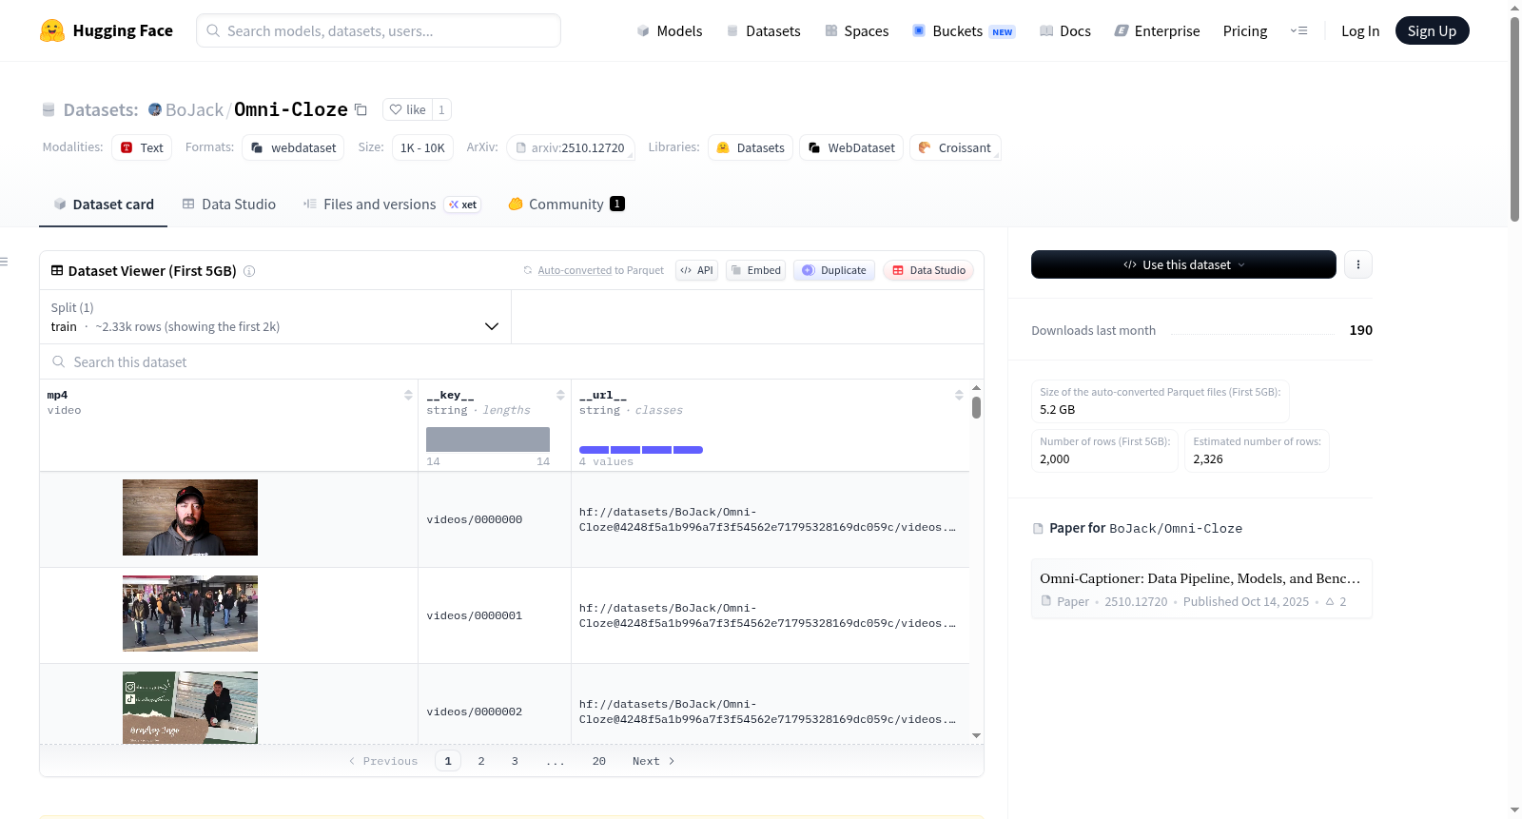Image resolution: width=1522 pixels, height=819 pixels.
Task: Sort the mp4 column
Action: click(x=408, y=395)
